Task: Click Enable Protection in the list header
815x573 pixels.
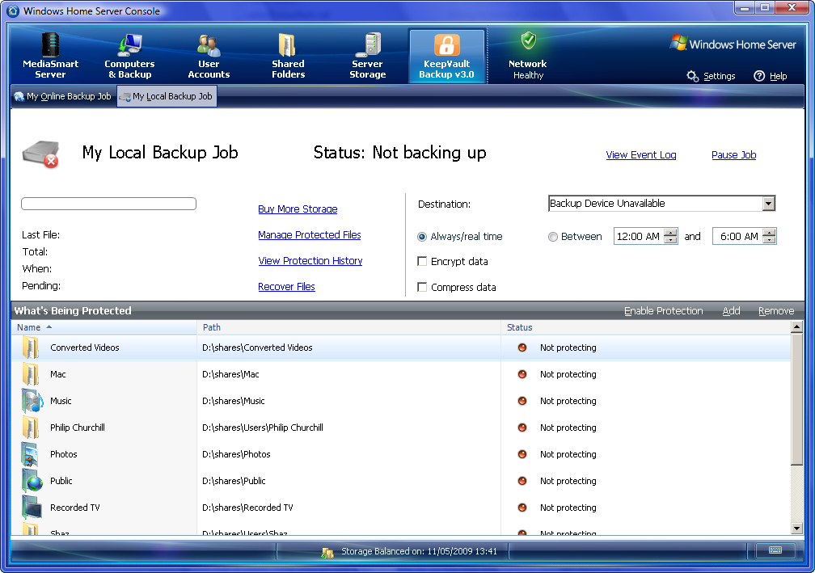Action: tap(663, 310)
